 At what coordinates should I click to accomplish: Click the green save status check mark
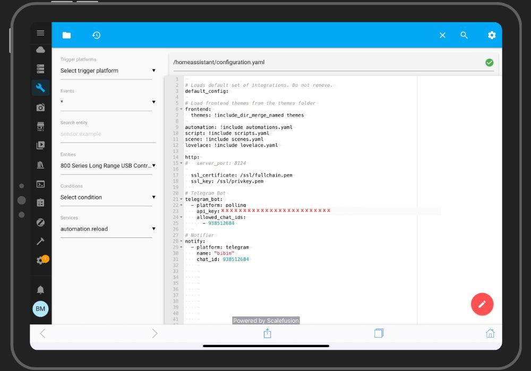(489, 62)
